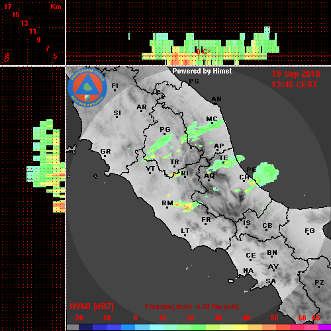The height and width of the screenshot is (331, 331).
Task: Select the NA city label
Action: [x=248, y=270]
